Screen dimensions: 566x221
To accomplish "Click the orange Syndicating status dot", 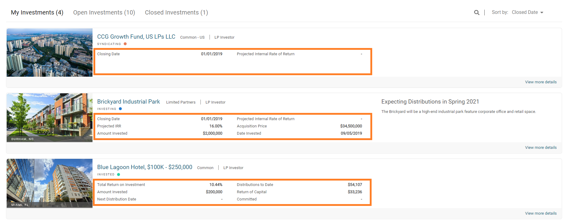I will [x=125, y=44].
